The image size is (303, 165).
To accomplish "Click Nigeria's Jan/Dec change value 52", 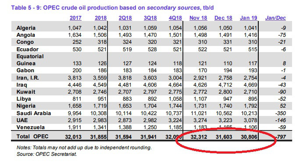I will point(283,106).
